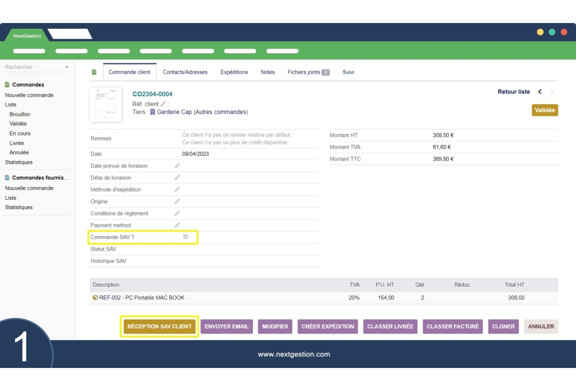Click the Cloner button

tap(503, 327)
